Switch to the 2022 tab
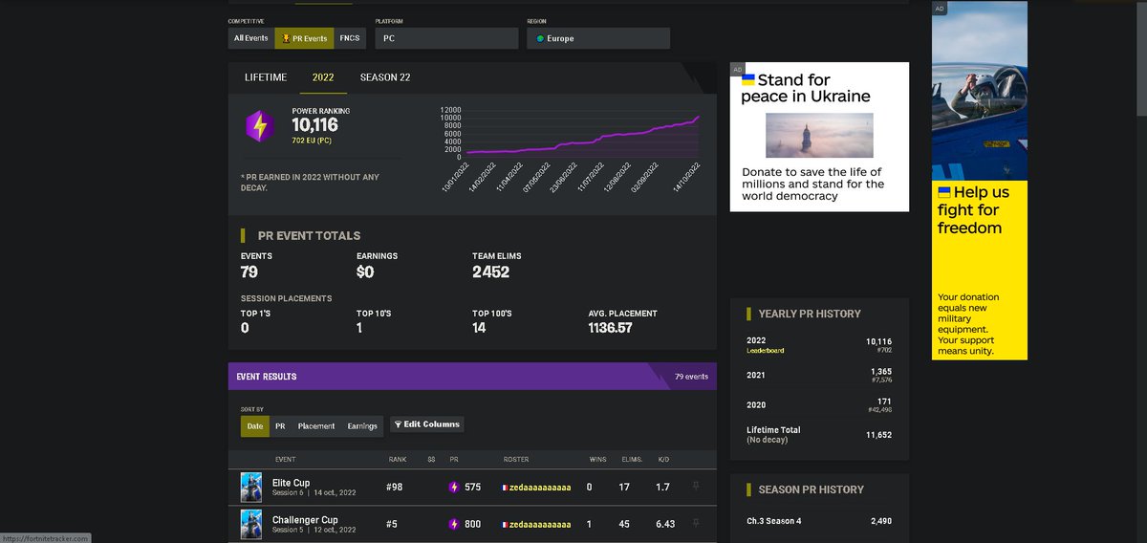Image resolution: width=1147 pixels, height=543 pixels. (x=323, y=77)
